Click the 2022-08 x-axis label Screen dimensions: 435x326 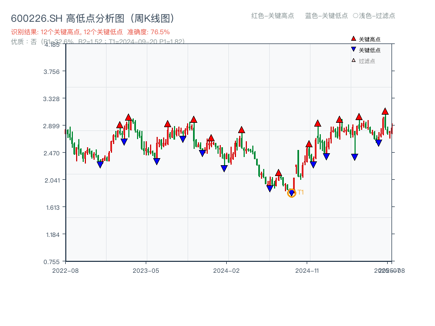[x=65, y=271]
